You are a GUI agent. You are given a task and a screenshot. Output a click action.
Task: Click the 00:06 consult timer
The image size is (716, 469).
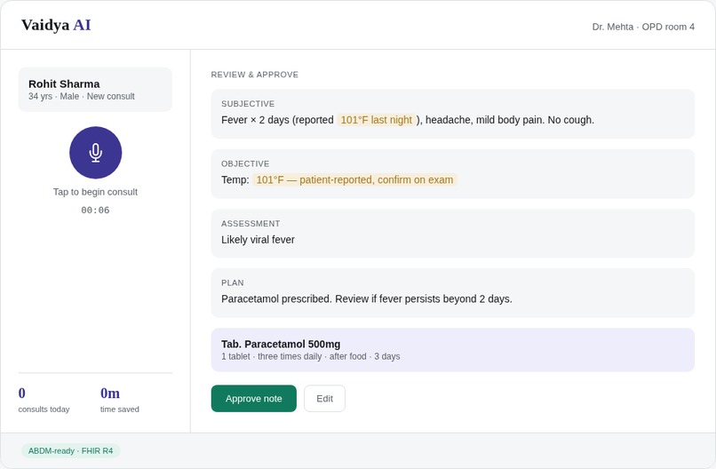click(x=95, y=211)
